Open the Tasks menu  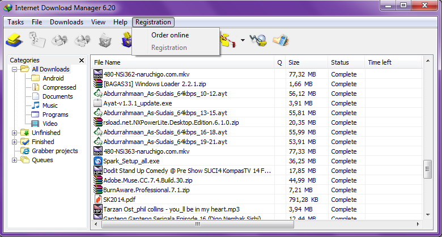point(15,22)
